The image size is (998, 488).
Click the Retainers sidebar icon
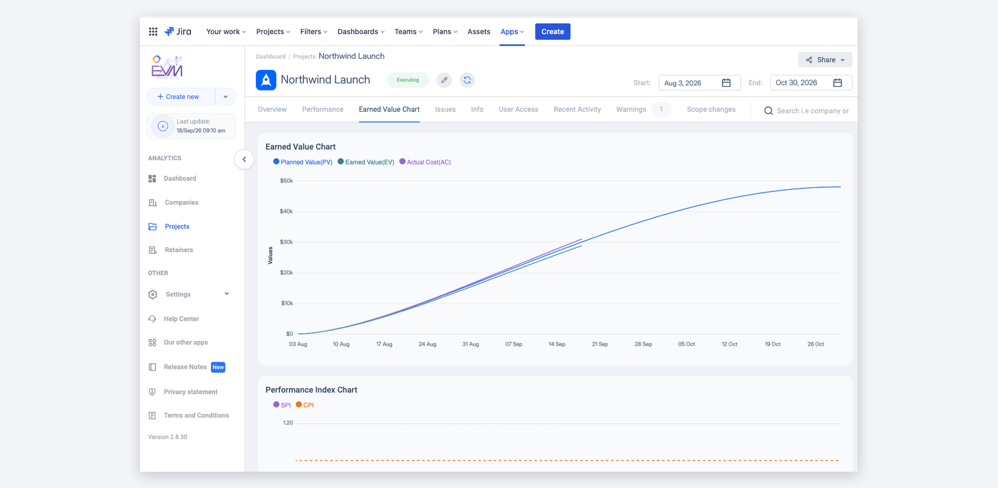tap(152, 250)
